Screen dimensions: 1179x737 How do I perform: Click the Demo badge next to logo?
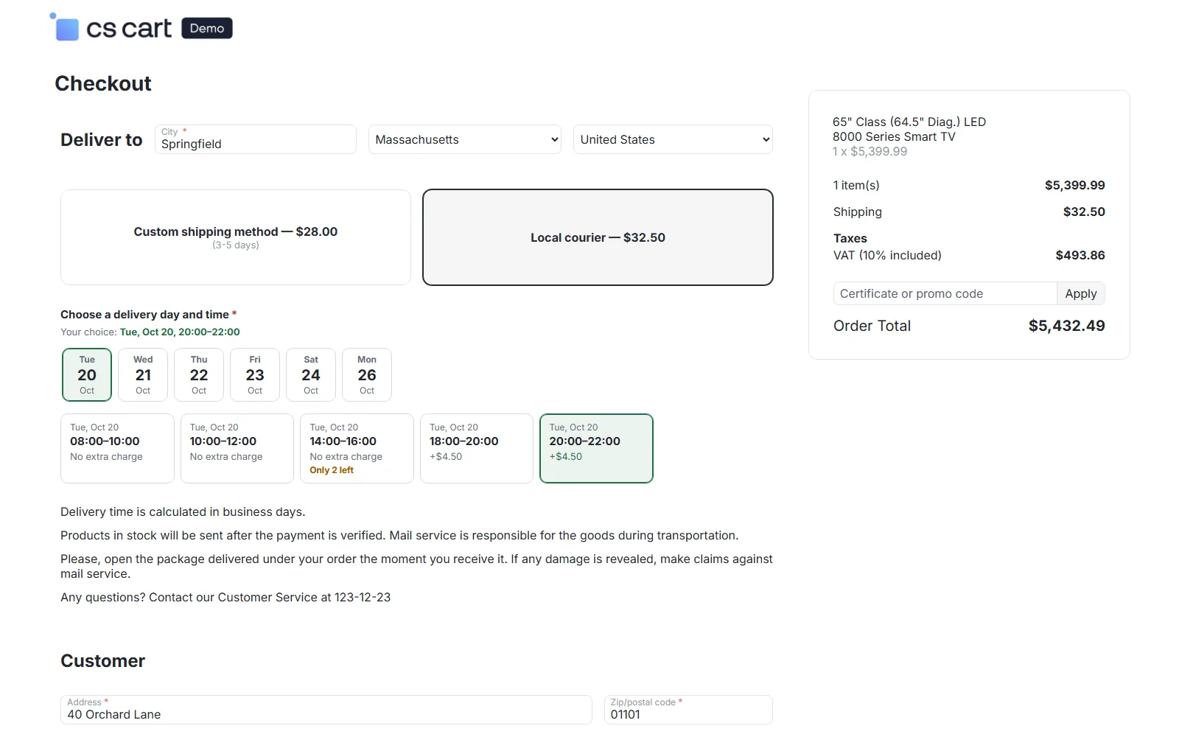[207, 28]
